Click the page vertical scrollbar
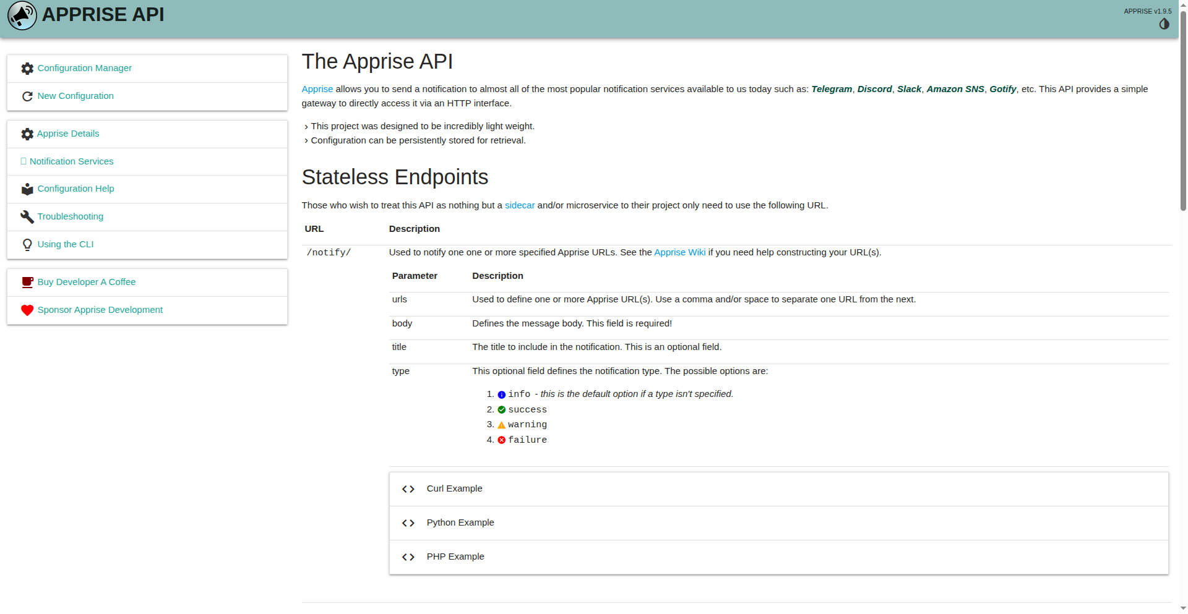This screenshot has height=614, width=1188. point(1183,111)
